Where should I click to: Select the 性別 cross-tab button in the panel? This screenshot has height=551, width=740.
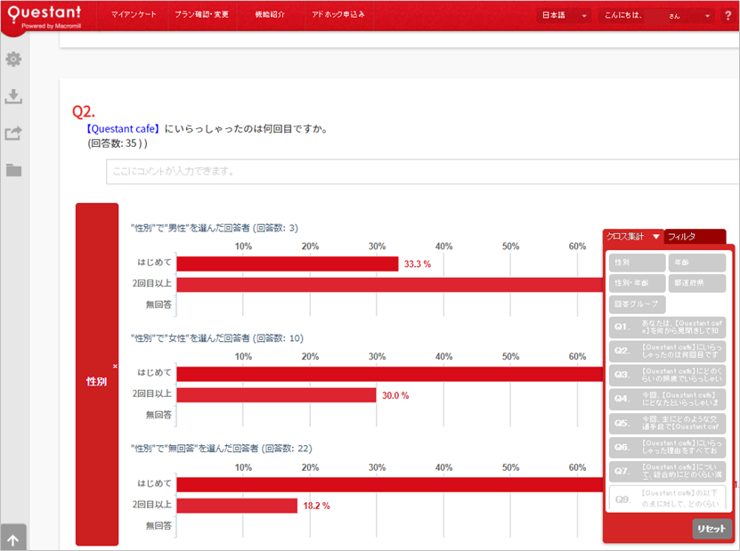pyautogui.click(x=637, y=263)
